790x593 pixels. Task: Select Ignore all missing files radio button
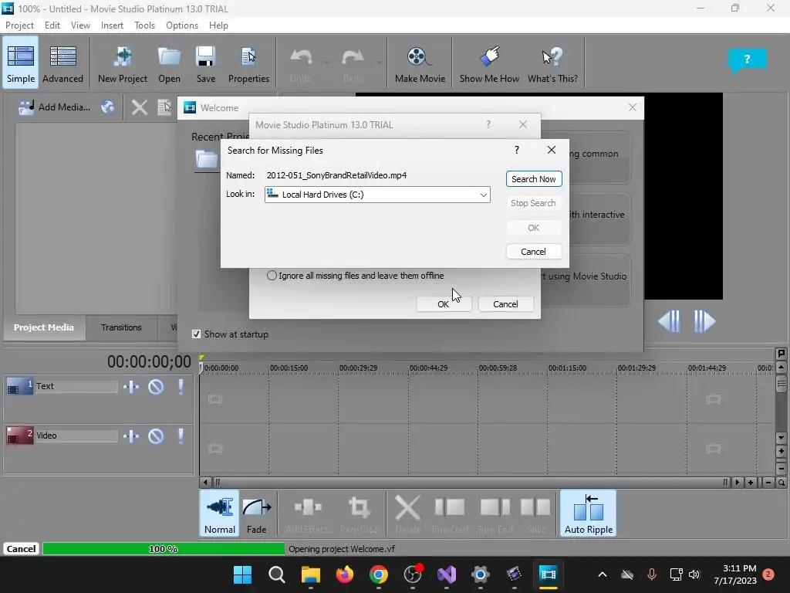click(x=272, y=276)
